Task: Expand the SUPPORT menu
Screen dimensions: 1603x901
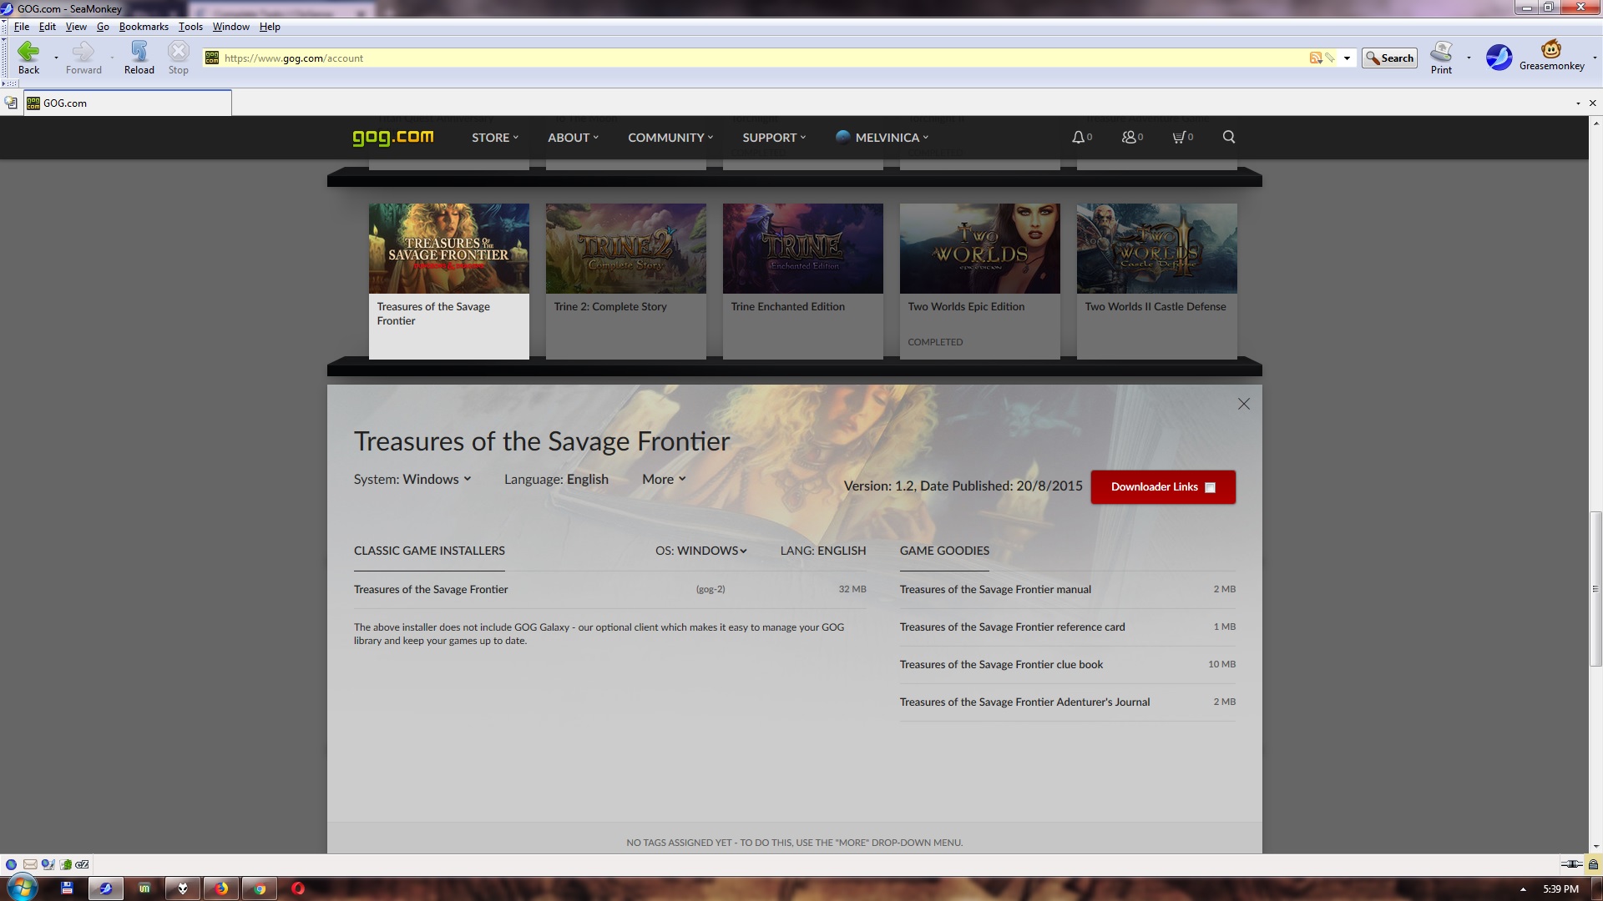Action: coord(774,138)
